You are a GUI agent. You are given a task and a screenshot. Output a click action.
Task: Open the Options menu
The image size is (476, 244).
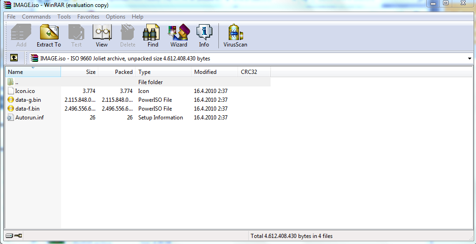point(116,17)
